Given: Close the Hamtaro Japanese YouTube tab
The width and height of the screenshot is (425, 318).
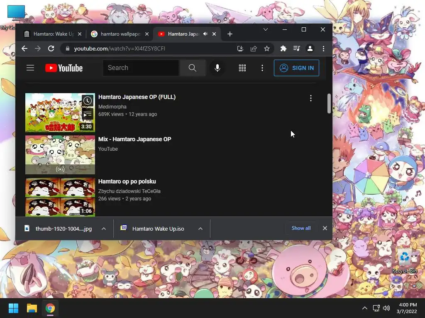Looking at the screenshot, I should pos(214,34).
